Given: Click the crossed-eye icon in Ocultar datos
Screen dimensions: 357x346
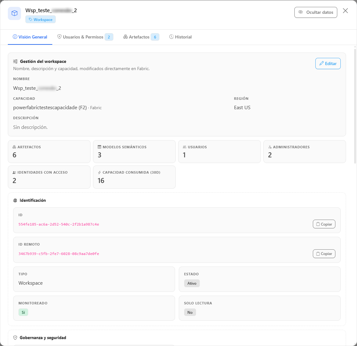Looking at the screenshot, I should click(x=301, y=12).
